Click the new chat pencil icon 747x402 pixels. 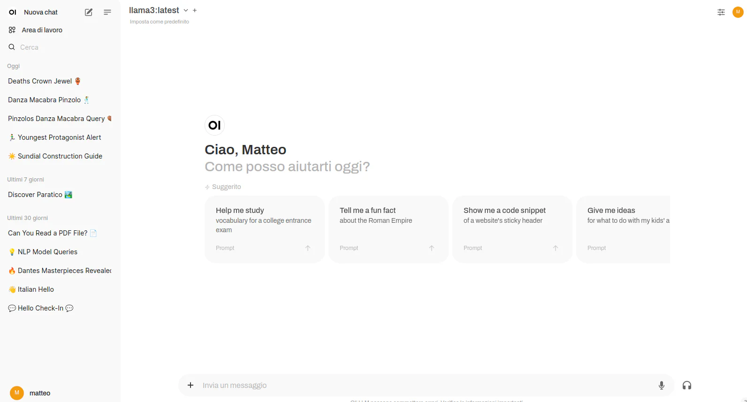point(89,12)
